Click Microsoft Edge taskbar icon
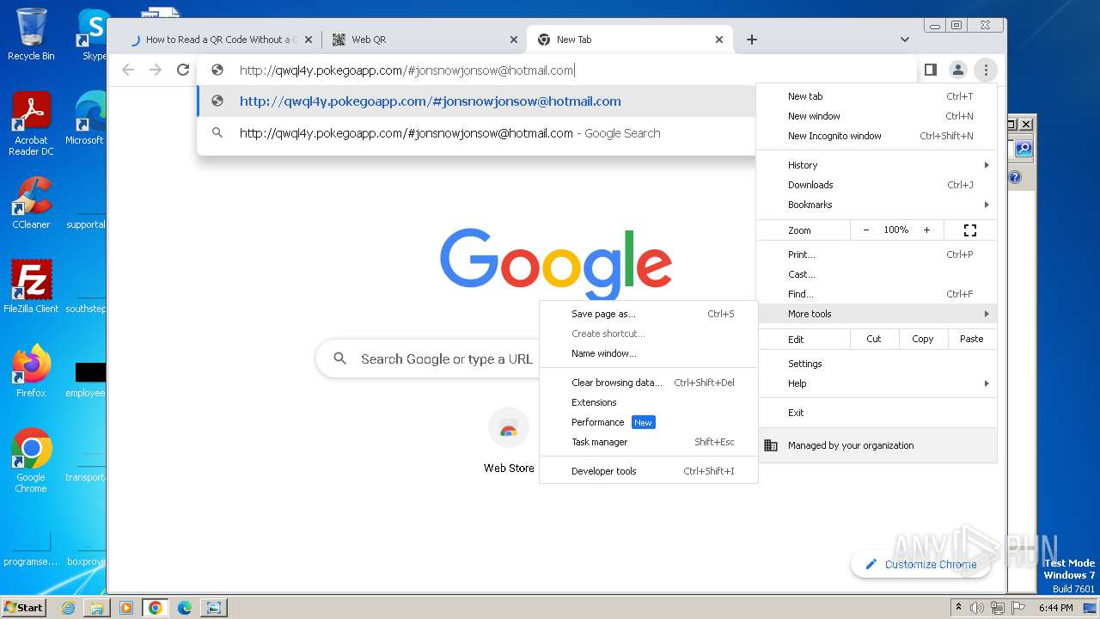1100x619 pixels. (x=184, y=608)
